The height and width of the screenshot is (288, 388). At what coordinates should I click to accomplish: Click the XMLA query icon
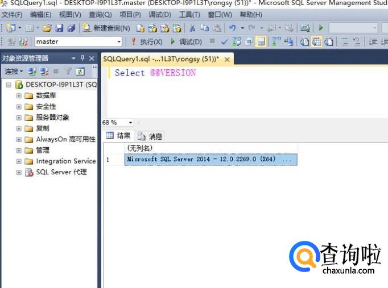[x=177, y=28]
